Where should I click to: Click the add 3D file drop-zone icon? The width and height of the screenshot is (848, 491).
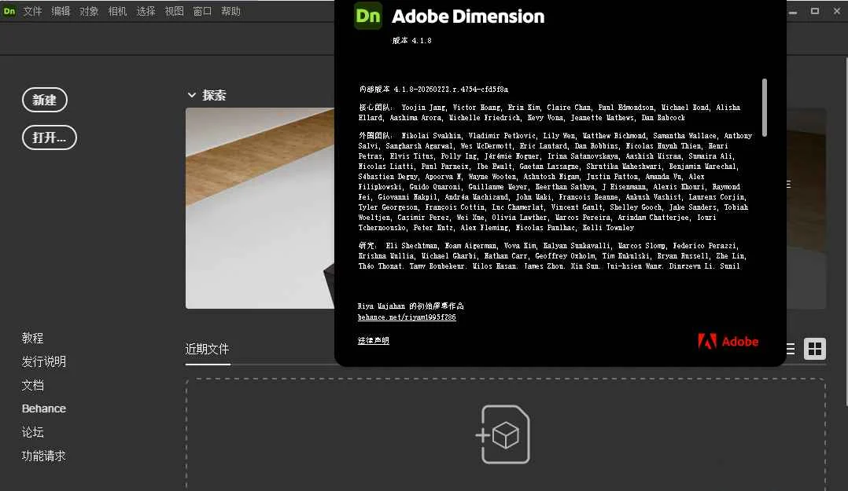tap(503, 434)
